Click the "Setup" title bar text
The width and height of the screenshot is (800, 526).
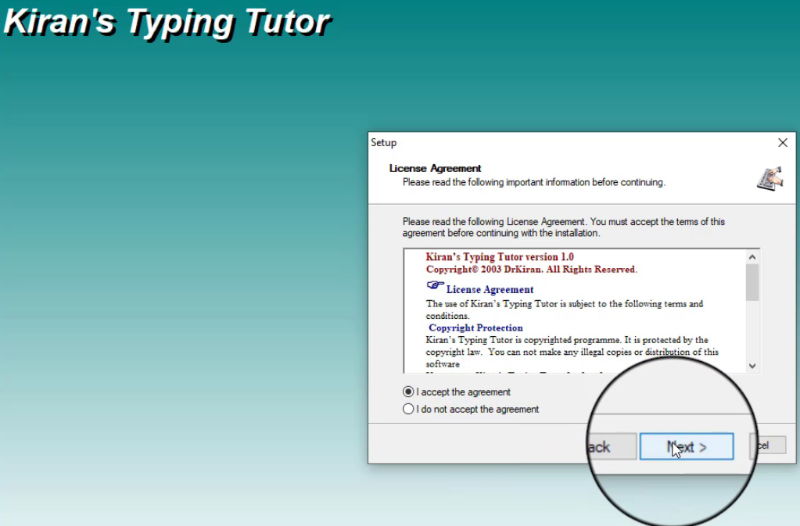point(384,143)
